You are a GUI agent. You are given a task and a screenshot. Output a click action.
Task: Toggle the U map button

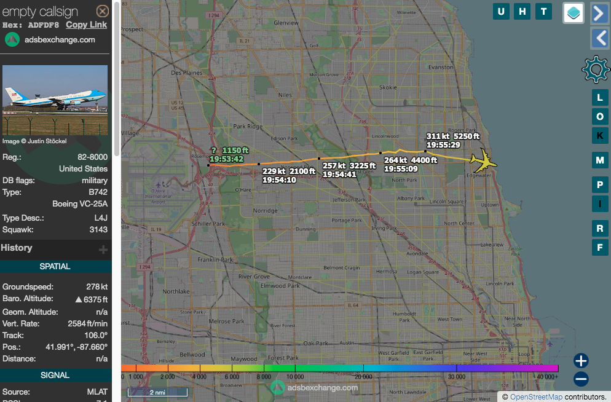[501, 12]
